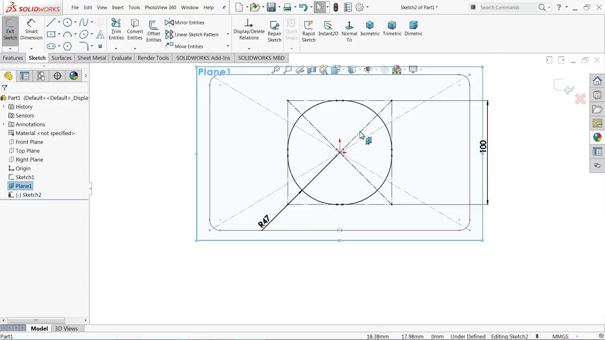This screenshot has width=605, height=340.
Task: Click the Save icon in title bar
Action: tap(271, 7)
